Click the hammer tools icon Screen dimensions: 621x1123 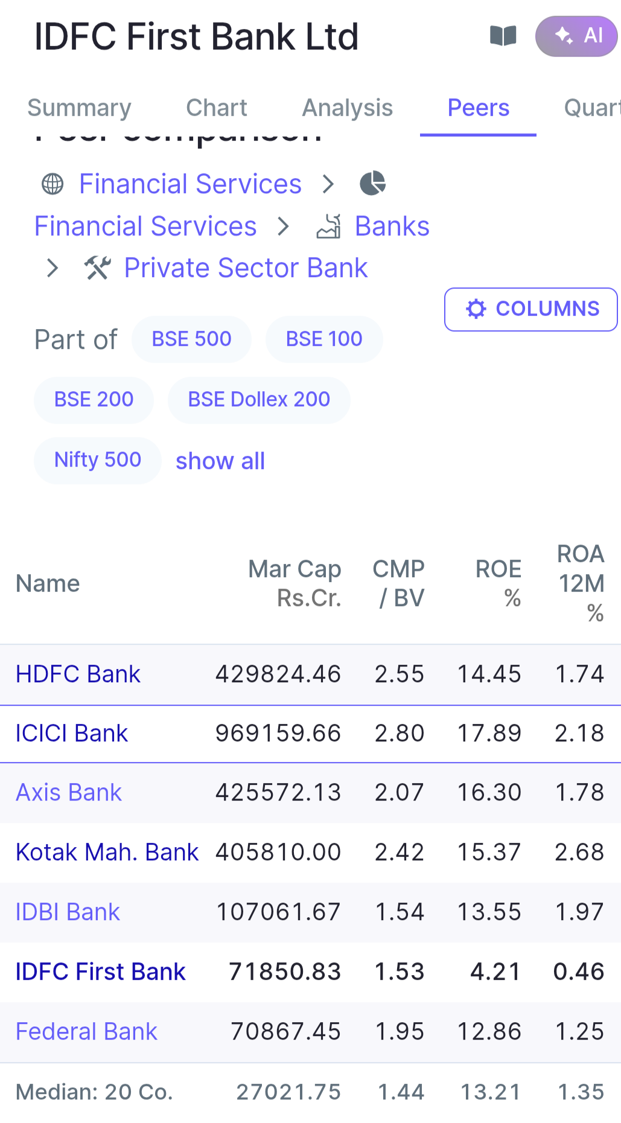tap(98, 268)
